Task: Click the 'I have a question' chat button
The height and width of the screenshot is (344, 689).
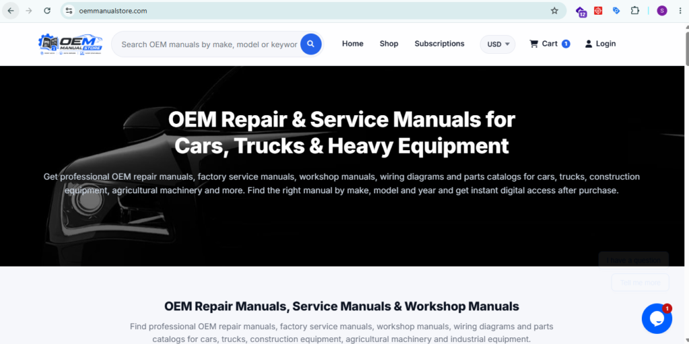Action: pyautogui.click(x=634, y=260)
